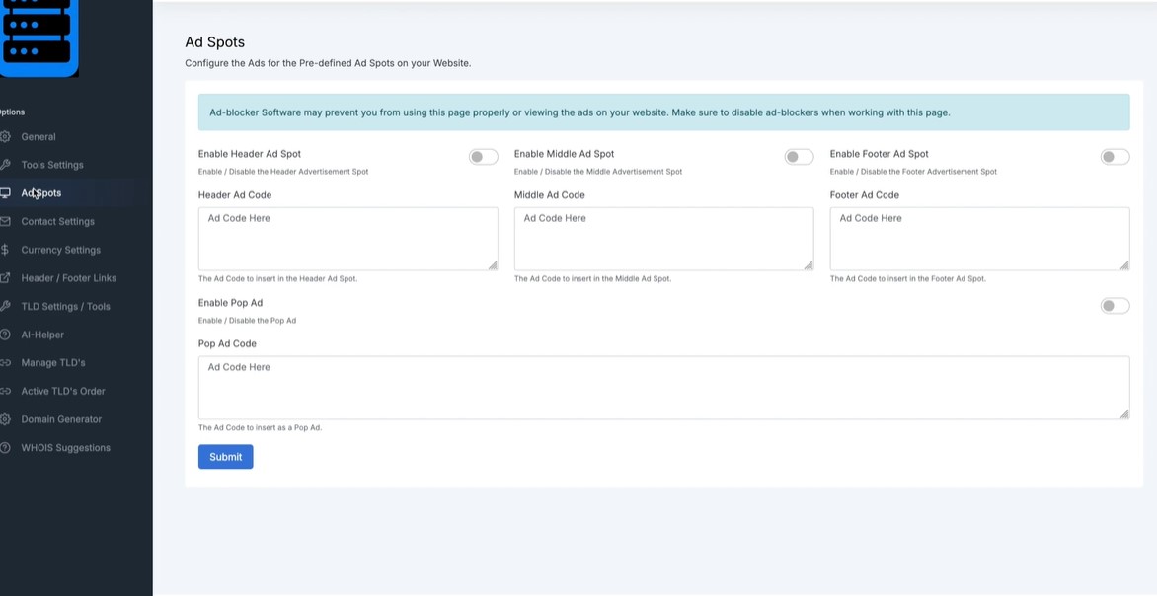This screenshot has height=596, width=1157.
Task: Click the app logo server icon
Action: tap(39, 36)
